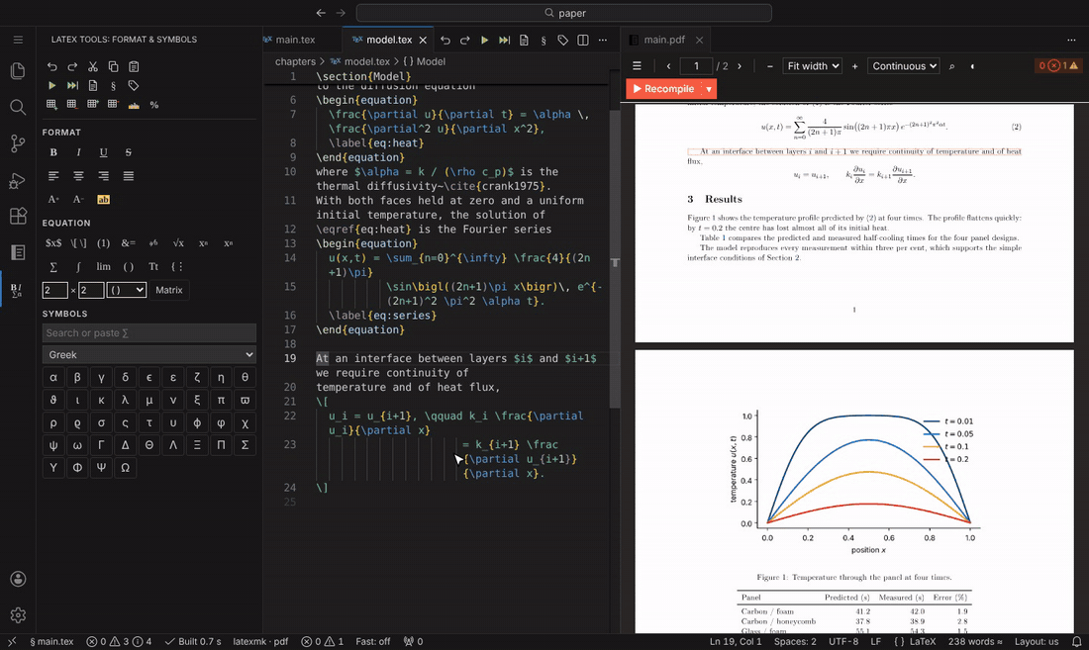Toggle underline formatting
Screen dimensions: 1089x650
tap(104, 152)
